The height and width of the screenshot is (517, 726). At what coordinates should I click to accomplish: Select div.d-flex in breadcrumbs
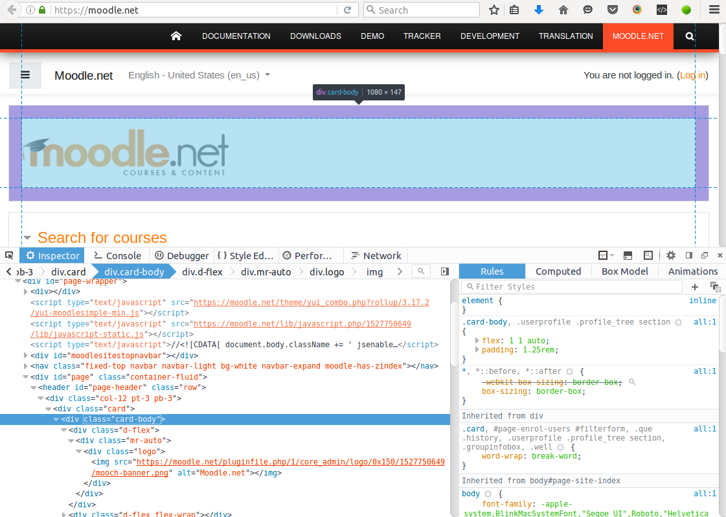pyautogui.click(x=202, y=272)
